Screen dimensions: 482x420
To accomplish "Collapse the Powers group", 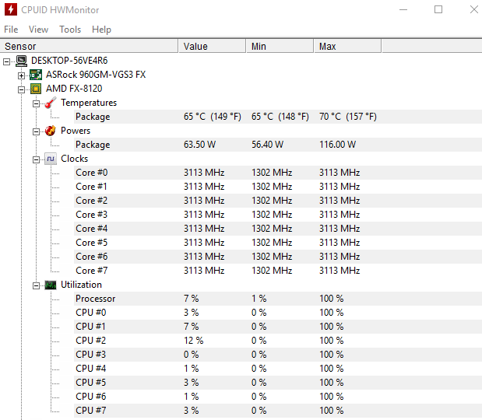I will tap(36, 131).
